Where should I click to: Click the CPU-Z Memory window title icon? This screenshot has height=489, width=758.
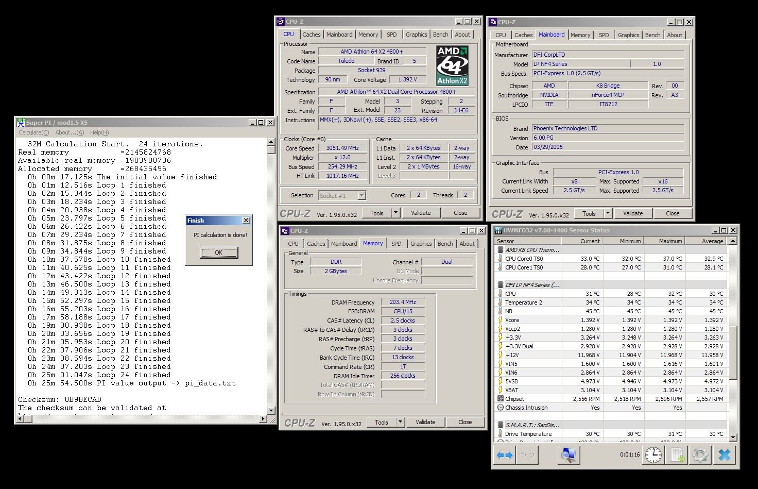[x=285, y=231]
